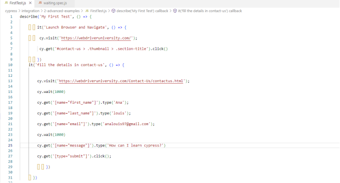Follow the https://webdriveruniversity.com/ link
The height and width of the screenshot is (183, 340).
96,38
